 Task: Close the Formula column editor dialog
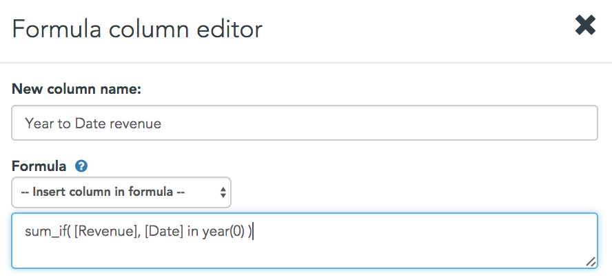585,26
